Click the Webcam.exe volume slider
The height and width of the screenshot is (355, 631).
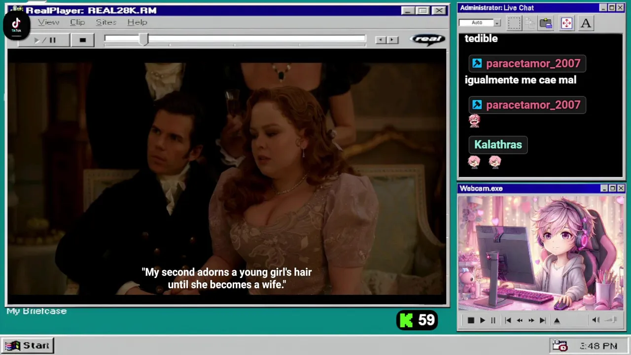point(611,320)
